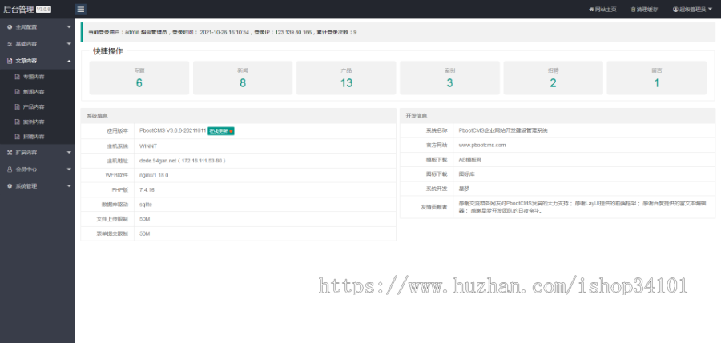Click the 基础内容 sidebar icon
The width and height of the screenshot is (721, 343).
coord(10,44)
